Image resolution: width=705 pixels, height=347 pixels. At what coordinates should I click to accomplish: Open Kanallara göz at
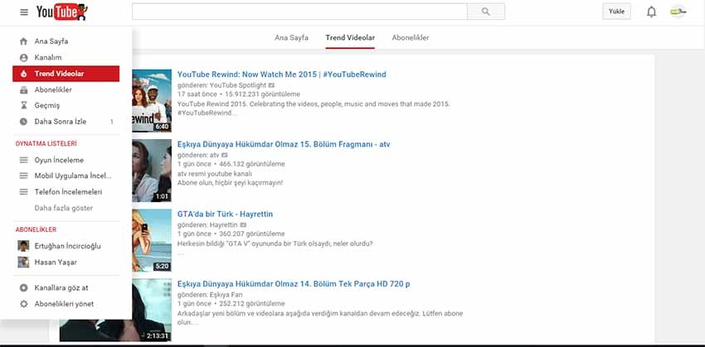coord(63,288)
